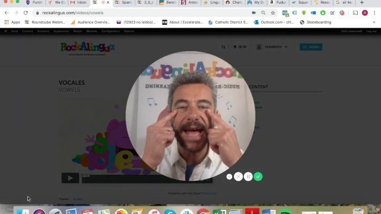The image size is (381, 214).
Task: Open admin bar Modules menu
Action: click(92, 32)
